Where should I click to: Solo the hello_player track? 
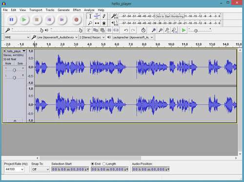pyautogui.click(x=20, y=63)
